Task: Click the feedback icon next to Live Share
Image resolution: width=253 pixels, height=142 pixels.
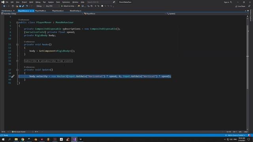Action: pos(249,6)
